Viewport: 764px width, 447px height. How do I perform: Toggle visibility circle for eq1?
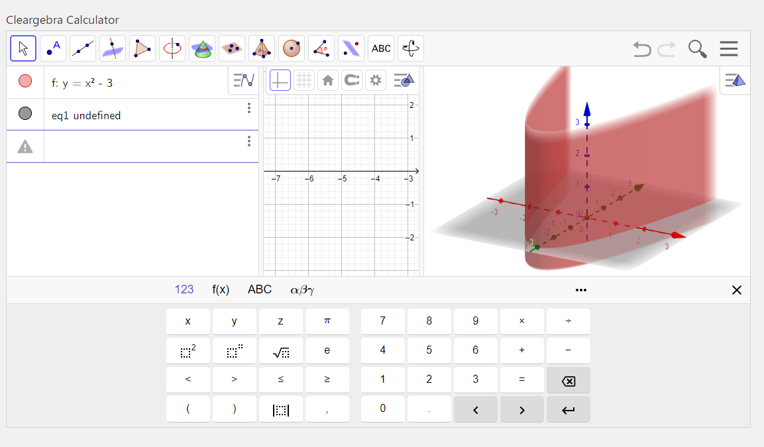click(25, 114)
